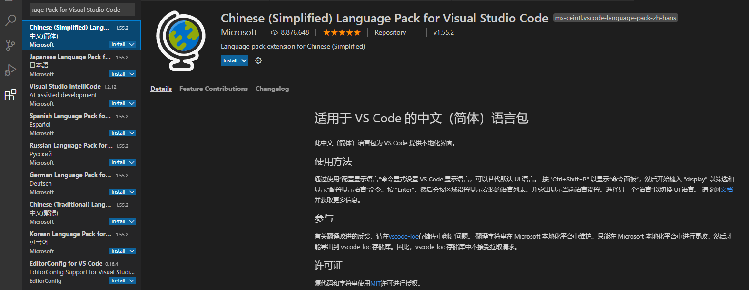Open install dropdown for EditorConfig

pyautogui.click(x=132, y=280)
